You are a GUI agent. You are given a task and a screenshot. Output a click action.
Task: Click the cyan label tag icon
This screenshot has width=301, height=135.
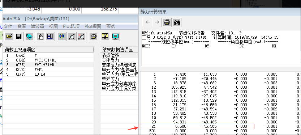[x=29, y=36]
